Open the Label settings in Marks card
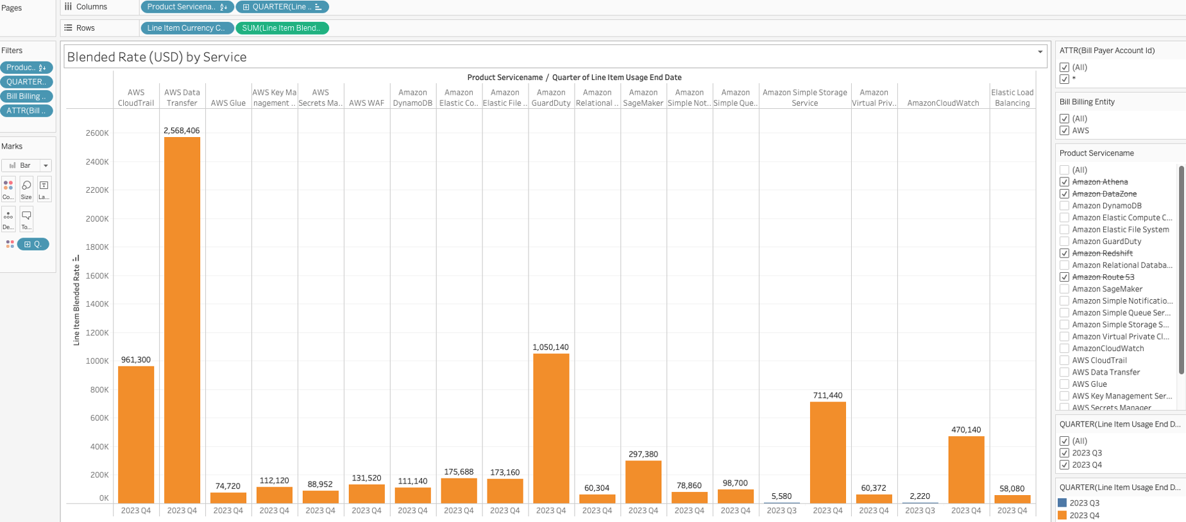The width and height of the screenshot is (1186, 522). tap(44, 189)
